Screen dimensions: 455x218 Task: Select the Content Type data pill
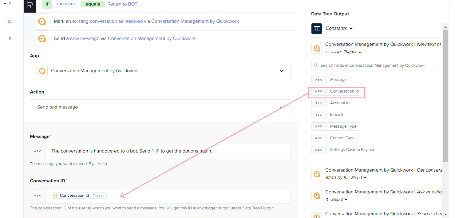335,138
